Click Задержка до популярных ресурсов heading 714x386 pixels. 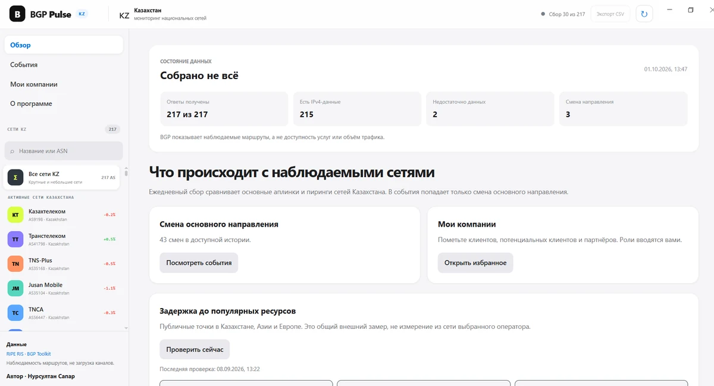click(228, 311)
